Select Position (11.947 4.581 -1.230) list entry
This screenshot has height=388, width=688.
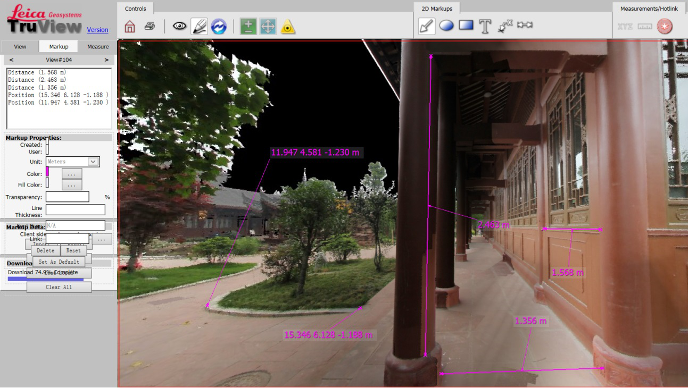(x=59, y=103)
